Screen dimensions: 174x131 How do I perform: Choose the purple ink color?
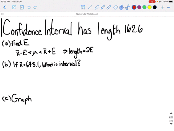tap(139, 7)
